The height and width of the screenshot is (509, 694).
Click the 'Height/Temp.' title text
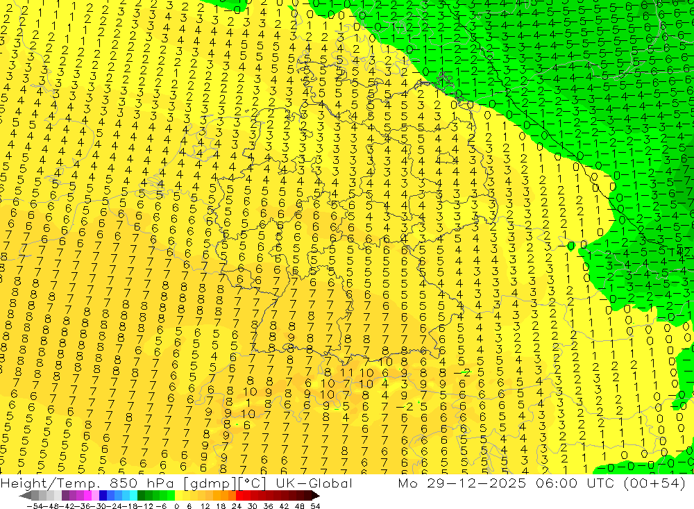[49, 483]
